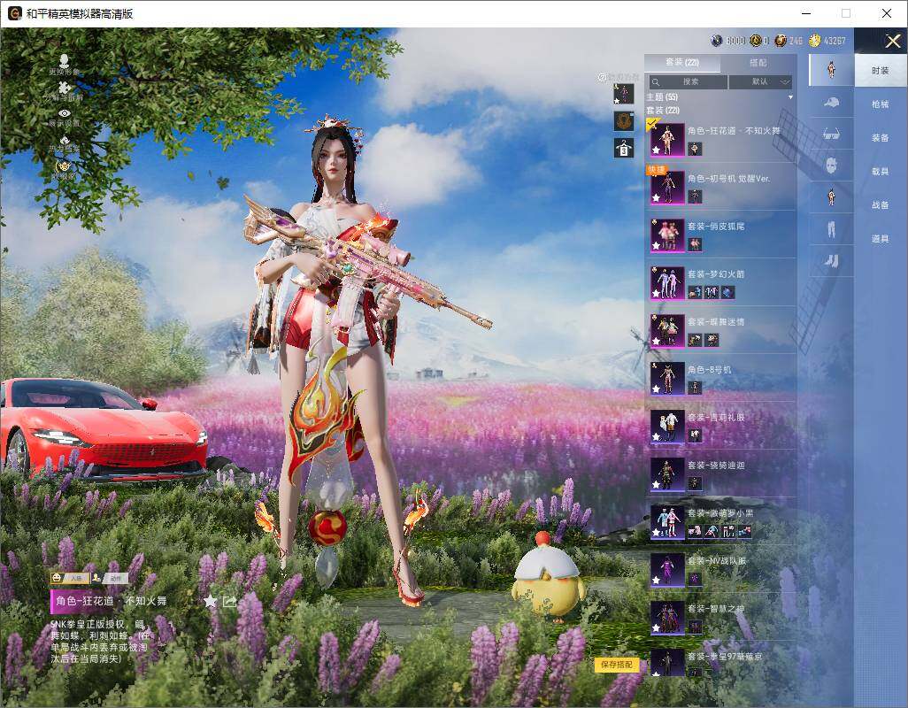Open the 时装 menu tab

[x=881, y=71]
